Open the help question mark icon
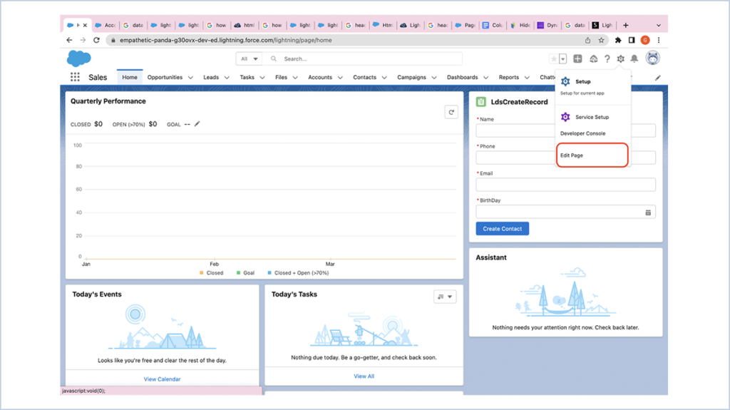 (607, 58)
